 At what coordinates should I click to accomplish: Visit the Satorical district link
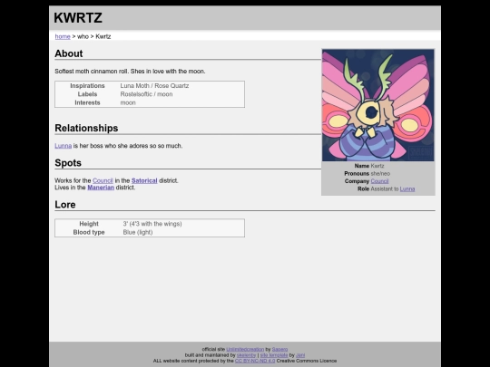144,180
